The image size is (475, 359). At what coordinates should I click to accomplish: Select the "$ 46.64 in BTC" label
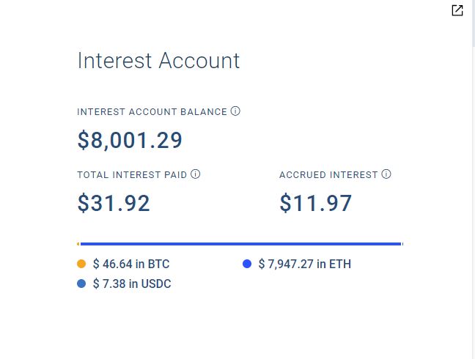(x=131, y=264)
